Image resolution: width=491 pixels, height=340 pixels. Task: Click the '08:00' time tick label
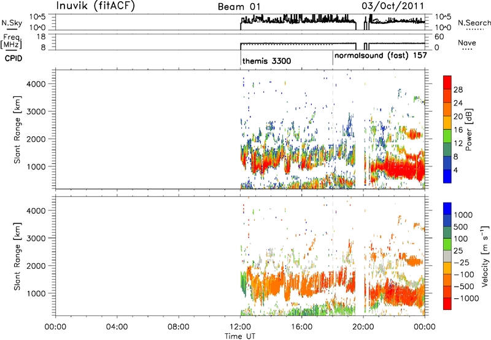tap(178, 327)
